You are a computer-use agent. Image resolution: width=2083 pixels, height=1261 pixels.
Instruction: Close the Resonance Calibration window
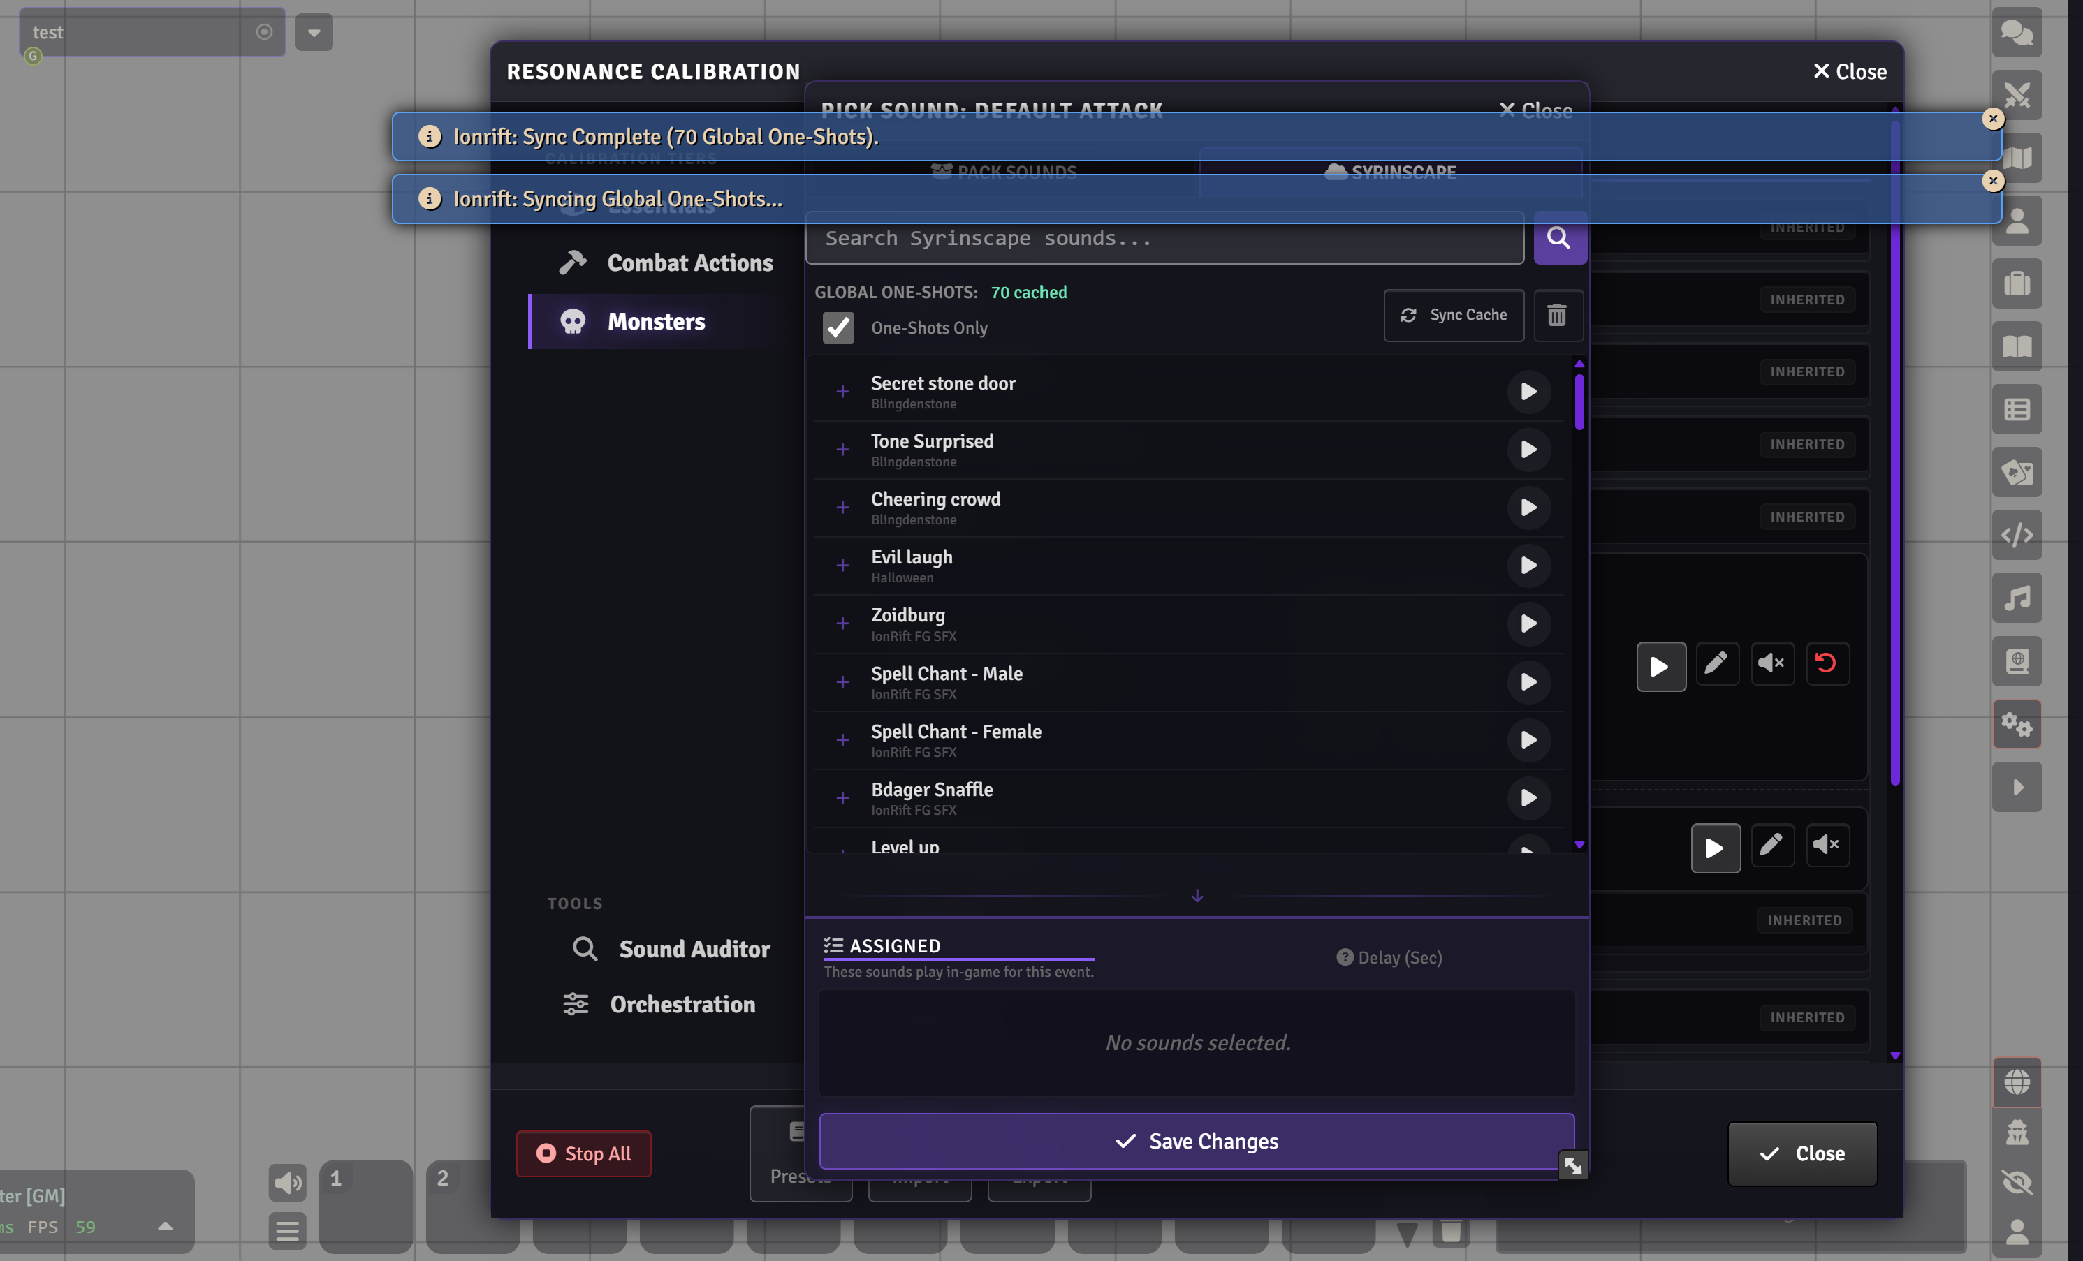[1849, 72]
